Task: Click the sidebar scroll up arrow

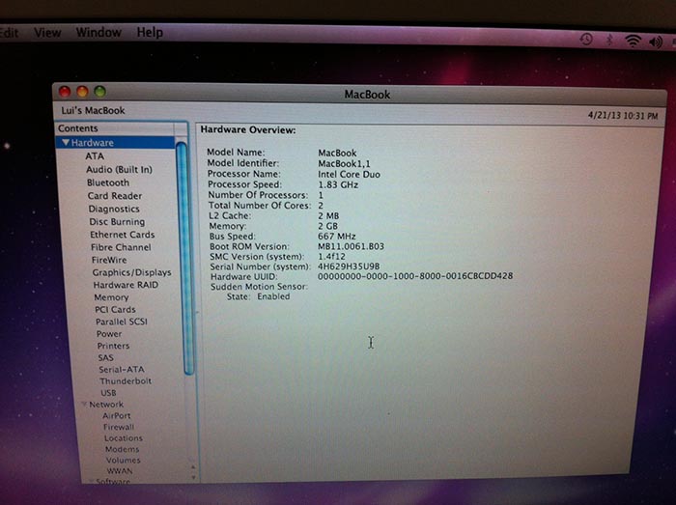Action: click(193, 466)
